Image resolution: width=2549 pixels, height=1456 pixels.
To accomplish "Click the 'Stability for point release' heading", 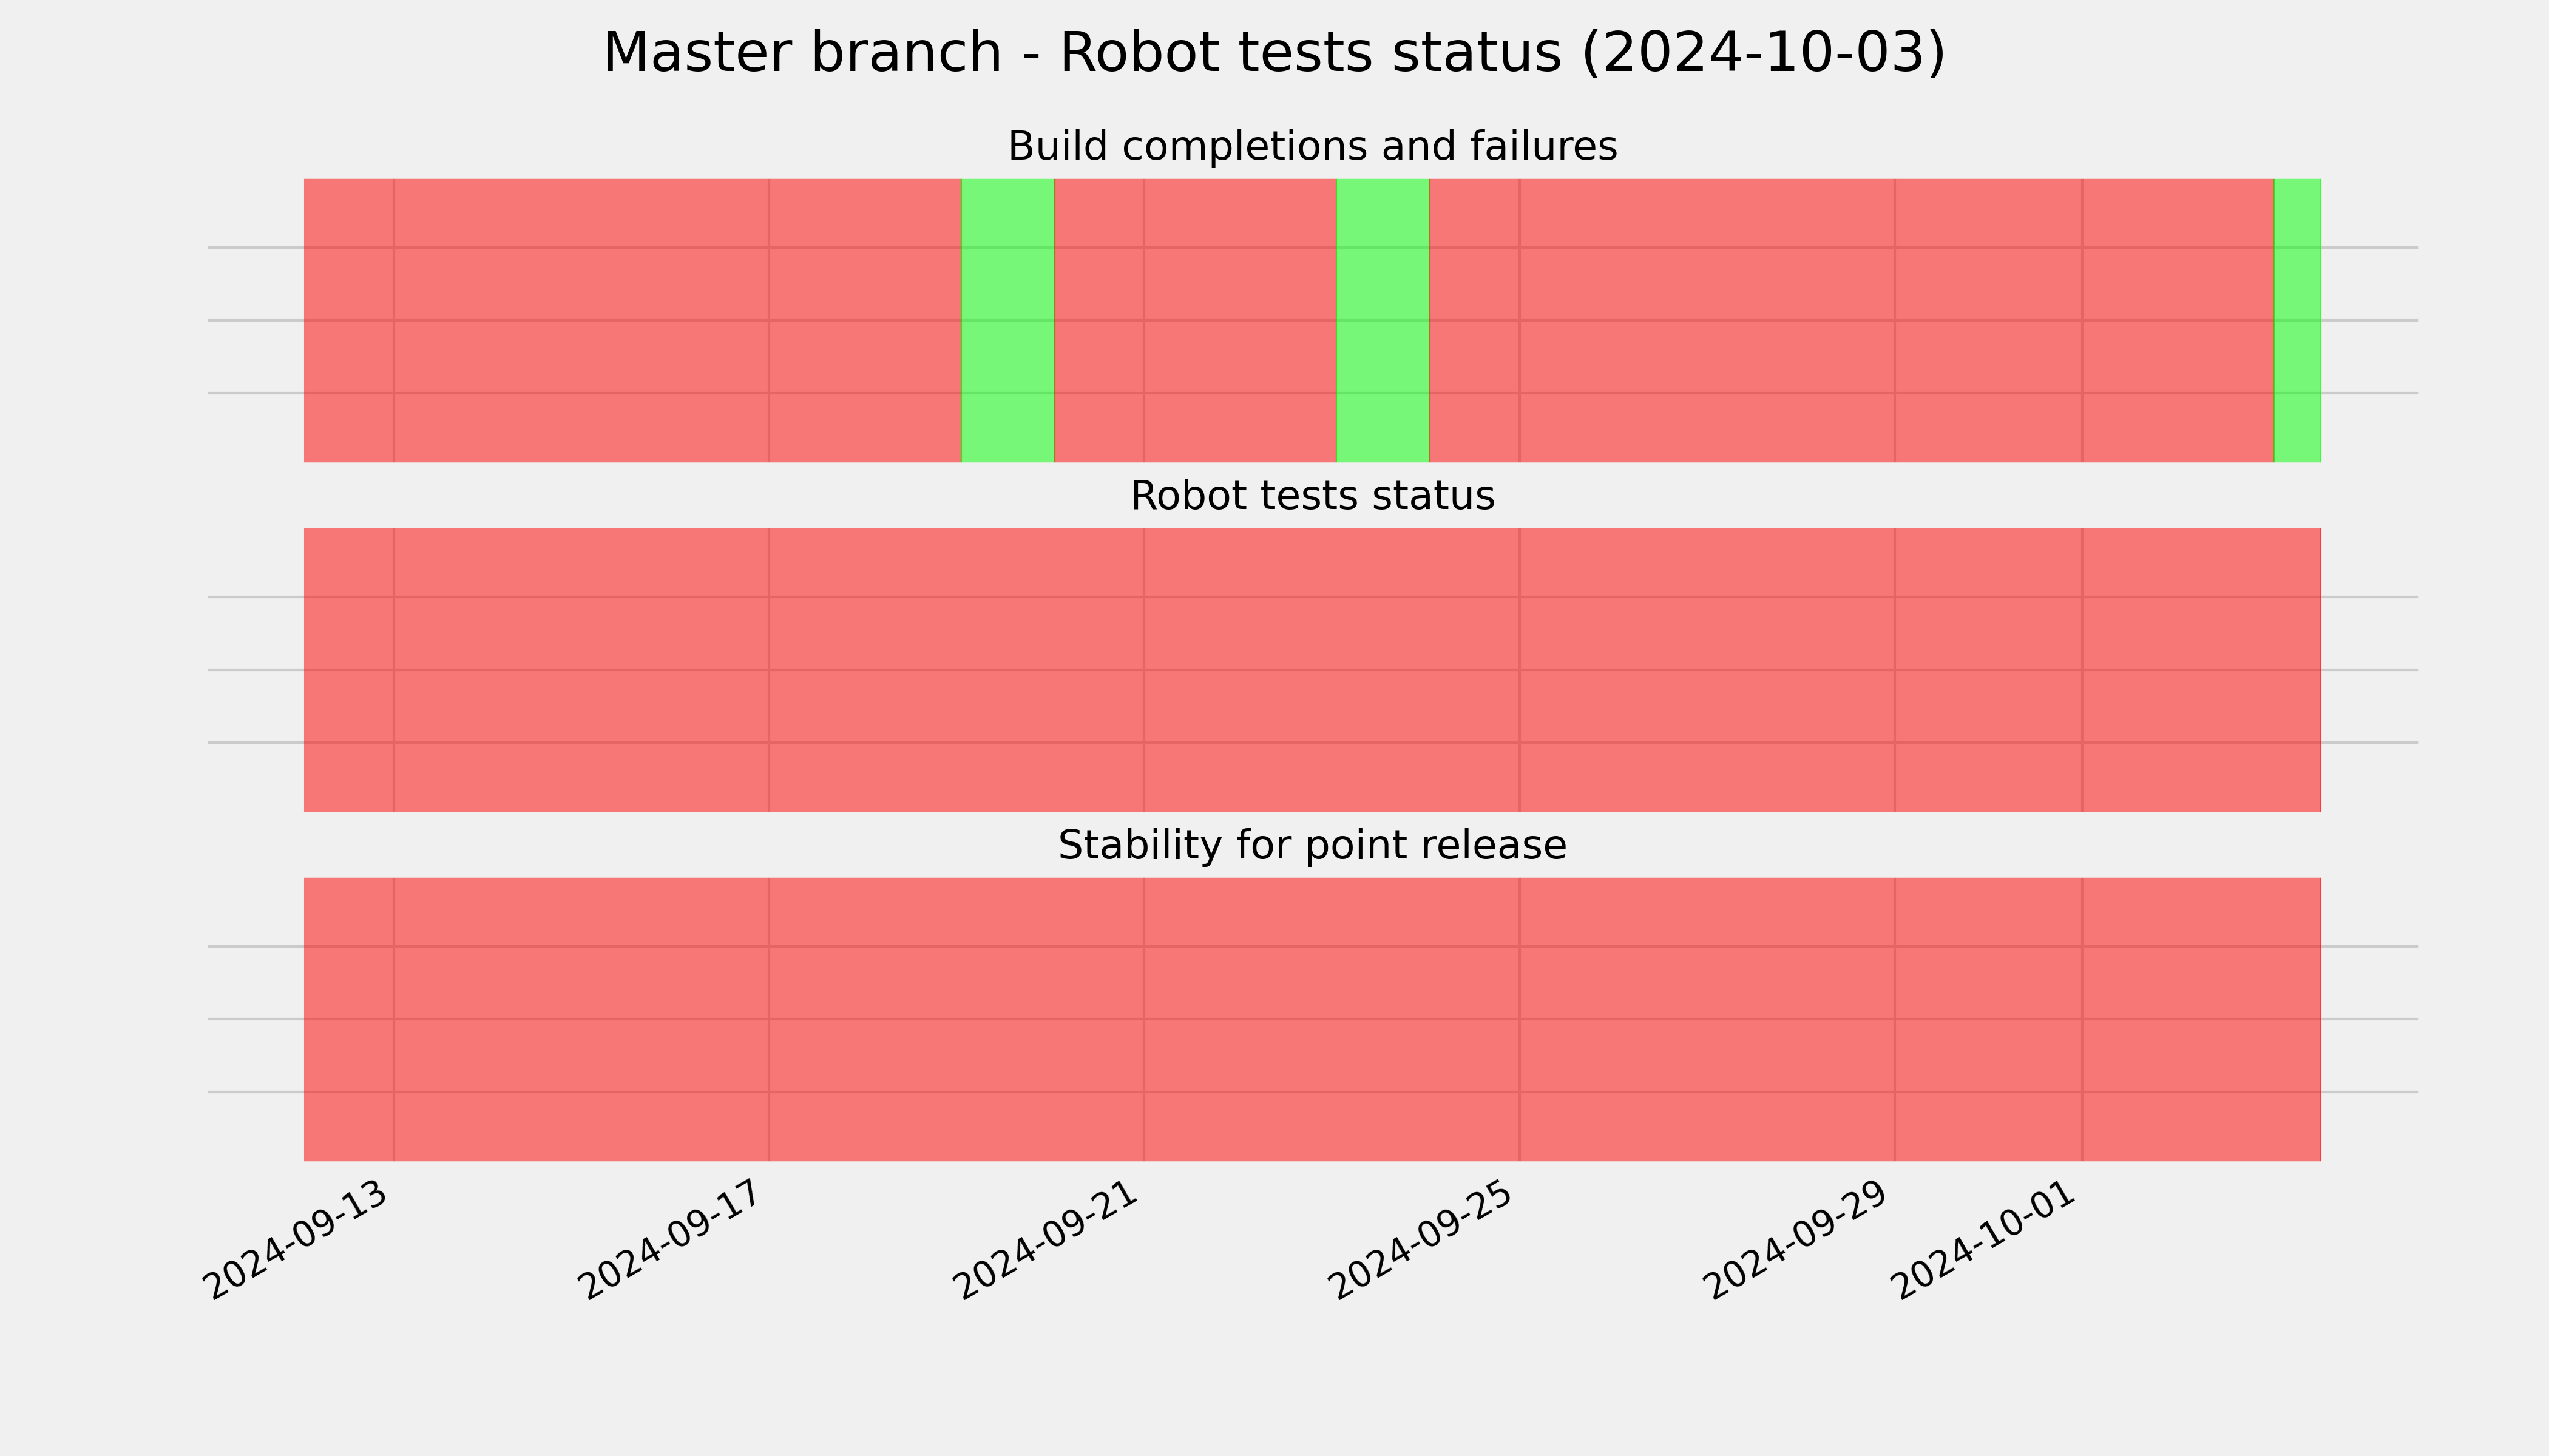I will (x=1313, y=846).
